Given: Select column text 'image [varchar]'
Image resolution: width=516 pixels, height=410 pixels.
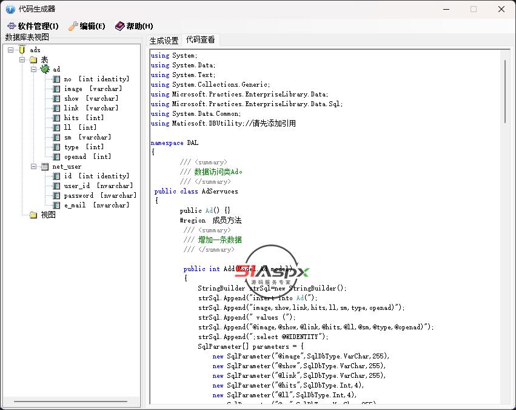Looking at the screenshot, I should pos(93,89).
